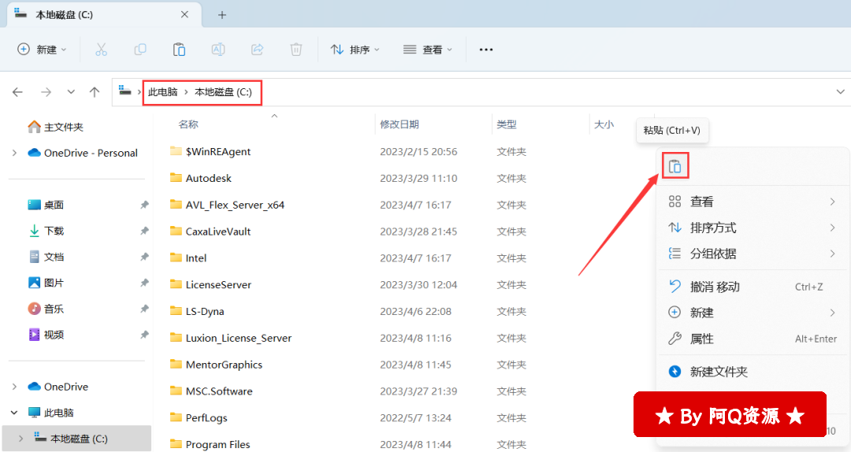Click the Paste icon in context menu

coord(674,166)
